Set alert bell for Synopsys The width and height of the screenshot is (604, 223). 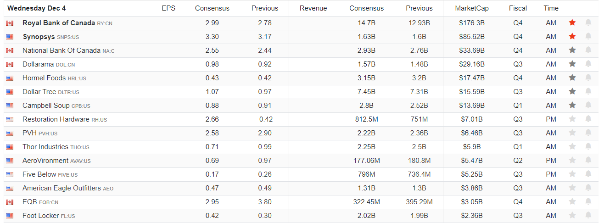coord(588,36)
